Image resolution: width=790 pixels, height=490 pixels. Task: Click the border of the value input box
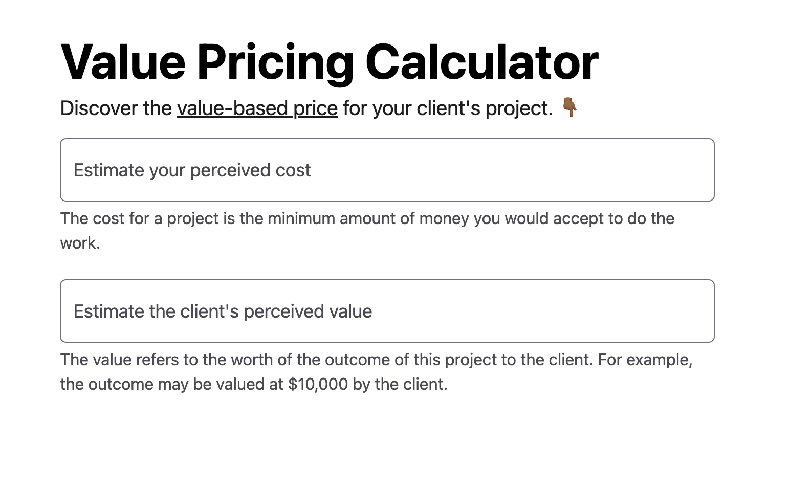387,281
